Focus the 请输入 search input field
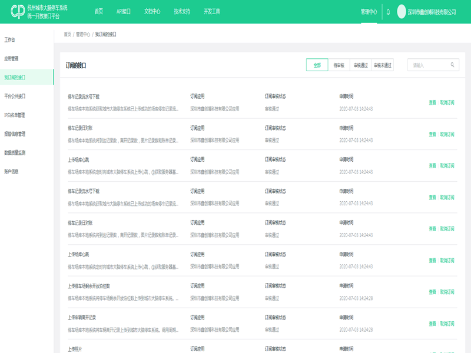471x353 pixels. [x=429, y=65]
